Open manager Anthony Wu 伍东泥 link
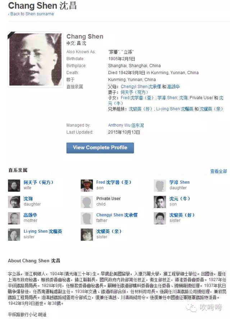 pyautogui.click(x=126, y=125)
